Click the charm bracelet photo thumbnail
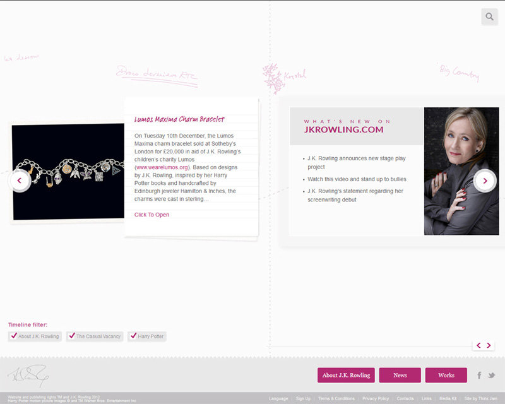 pyautogui.click(x=68, y=172)
